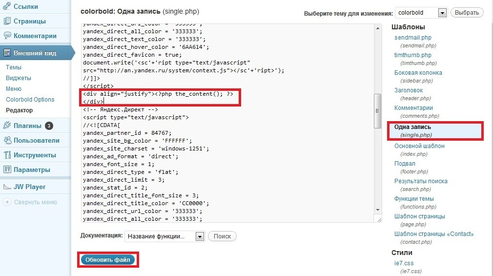
Task: Click the Инструменты (Tools) icon
Action: point(7,155)
